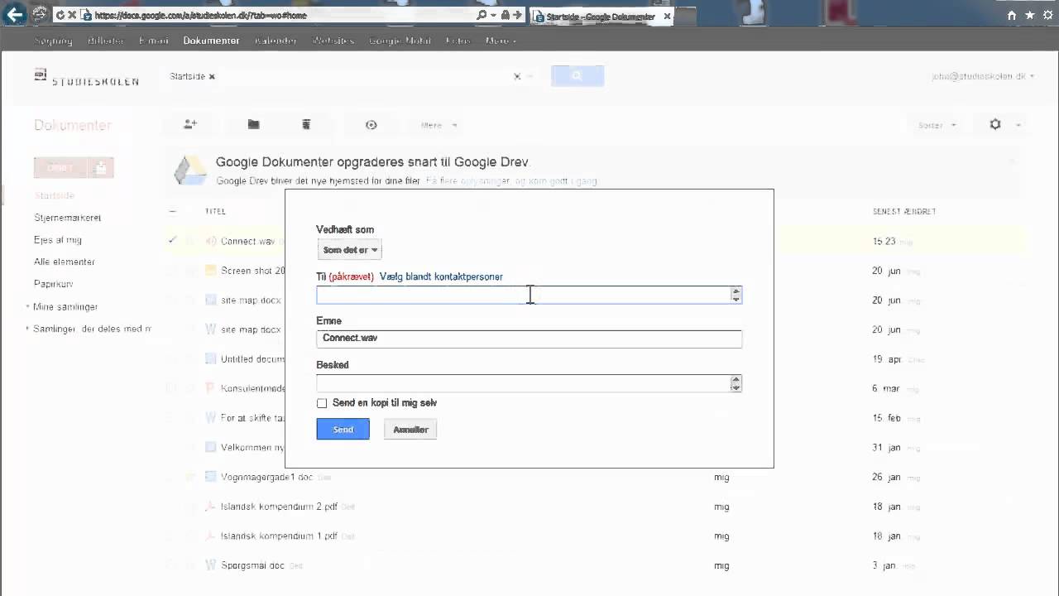
Task: Stop page loading with address bar X
Action: (72, 15)
